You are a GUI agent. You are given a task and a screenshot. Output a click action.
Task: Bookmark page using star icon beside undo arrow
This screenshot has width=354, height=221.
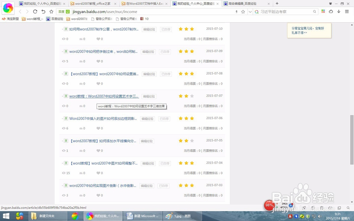(x=51, y=12)
